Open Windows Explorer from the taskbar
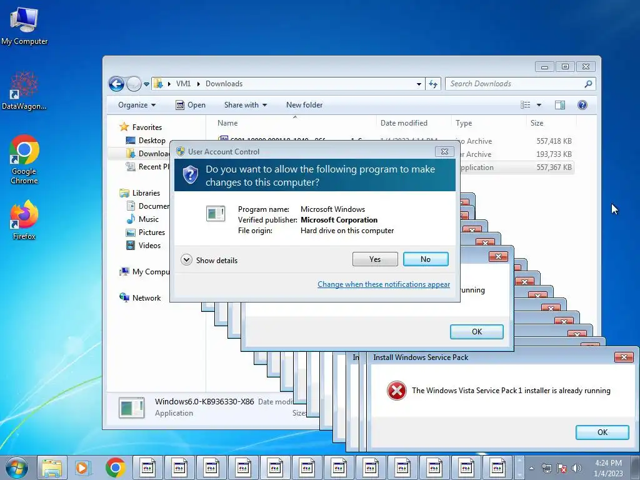This screenshot has width=640, height=480. tap(52, 467)
